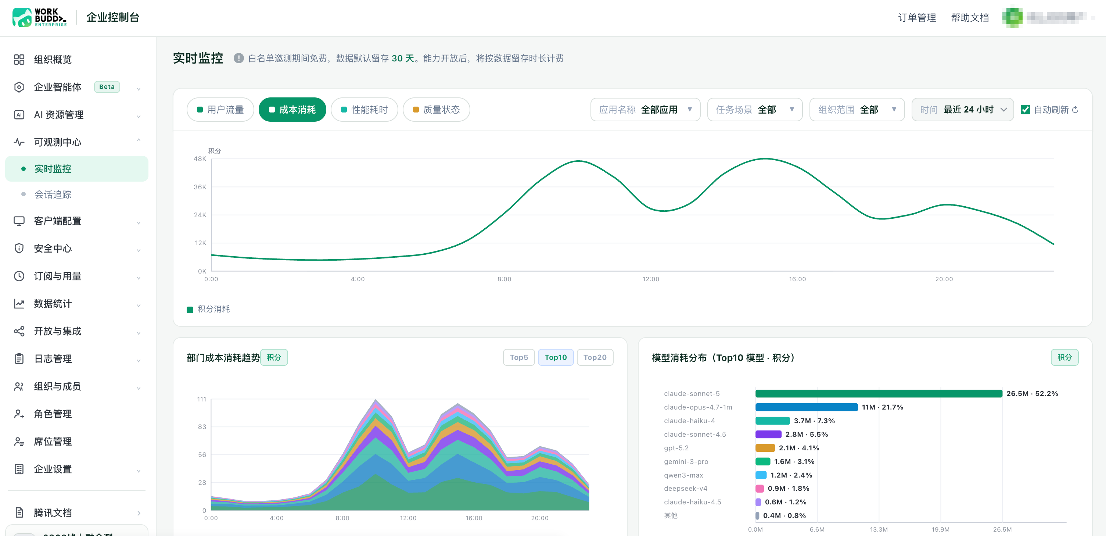The image size is (1106, 536).
Task: Click the info icon beside 实时监控
Action: click(239, 58)
